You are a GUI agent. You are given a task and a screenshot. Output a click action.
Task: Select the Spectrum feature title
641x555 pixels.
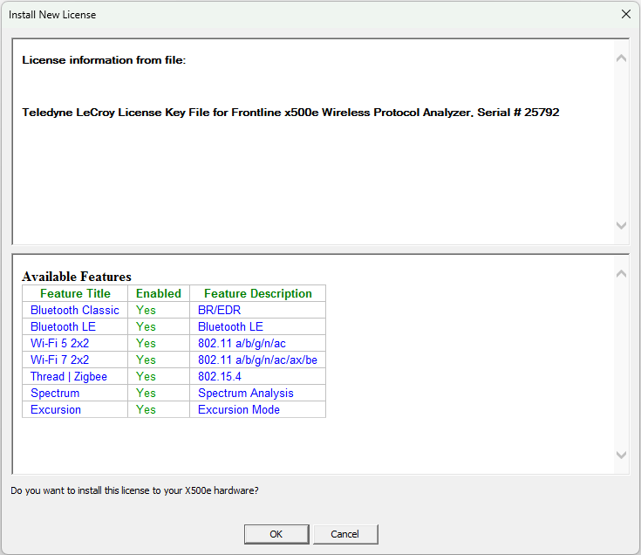55,393
